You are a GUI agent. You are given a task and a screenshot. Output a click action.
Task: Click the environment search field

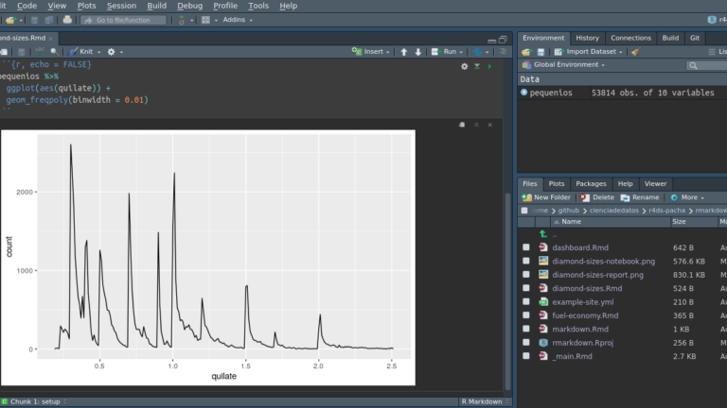coord(706,65)
